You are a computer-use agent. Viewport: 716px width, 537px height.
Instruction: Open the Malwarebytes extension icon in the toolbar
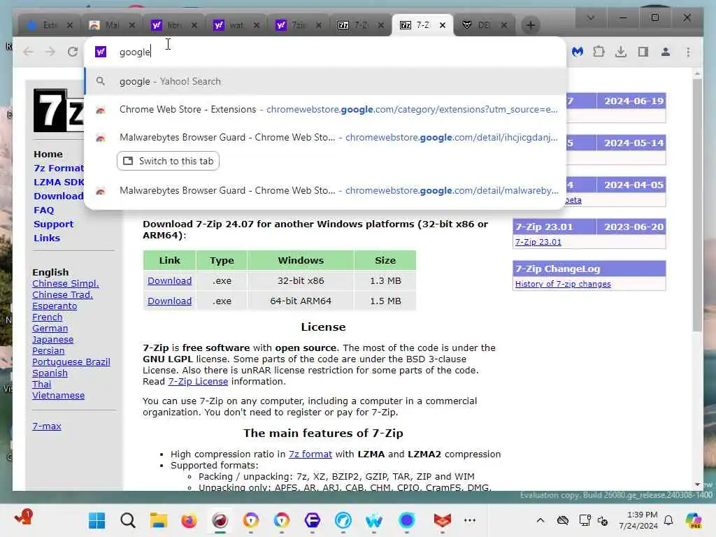click(578, 52)
